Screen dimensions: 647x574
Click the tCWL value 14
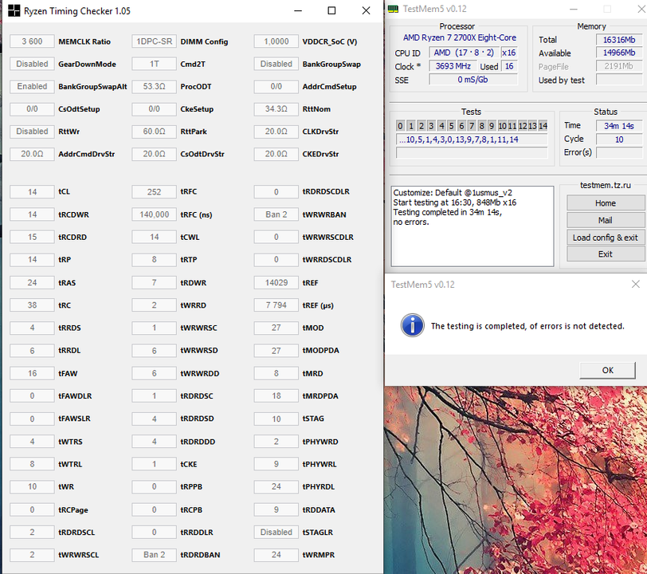coord(155,237)
